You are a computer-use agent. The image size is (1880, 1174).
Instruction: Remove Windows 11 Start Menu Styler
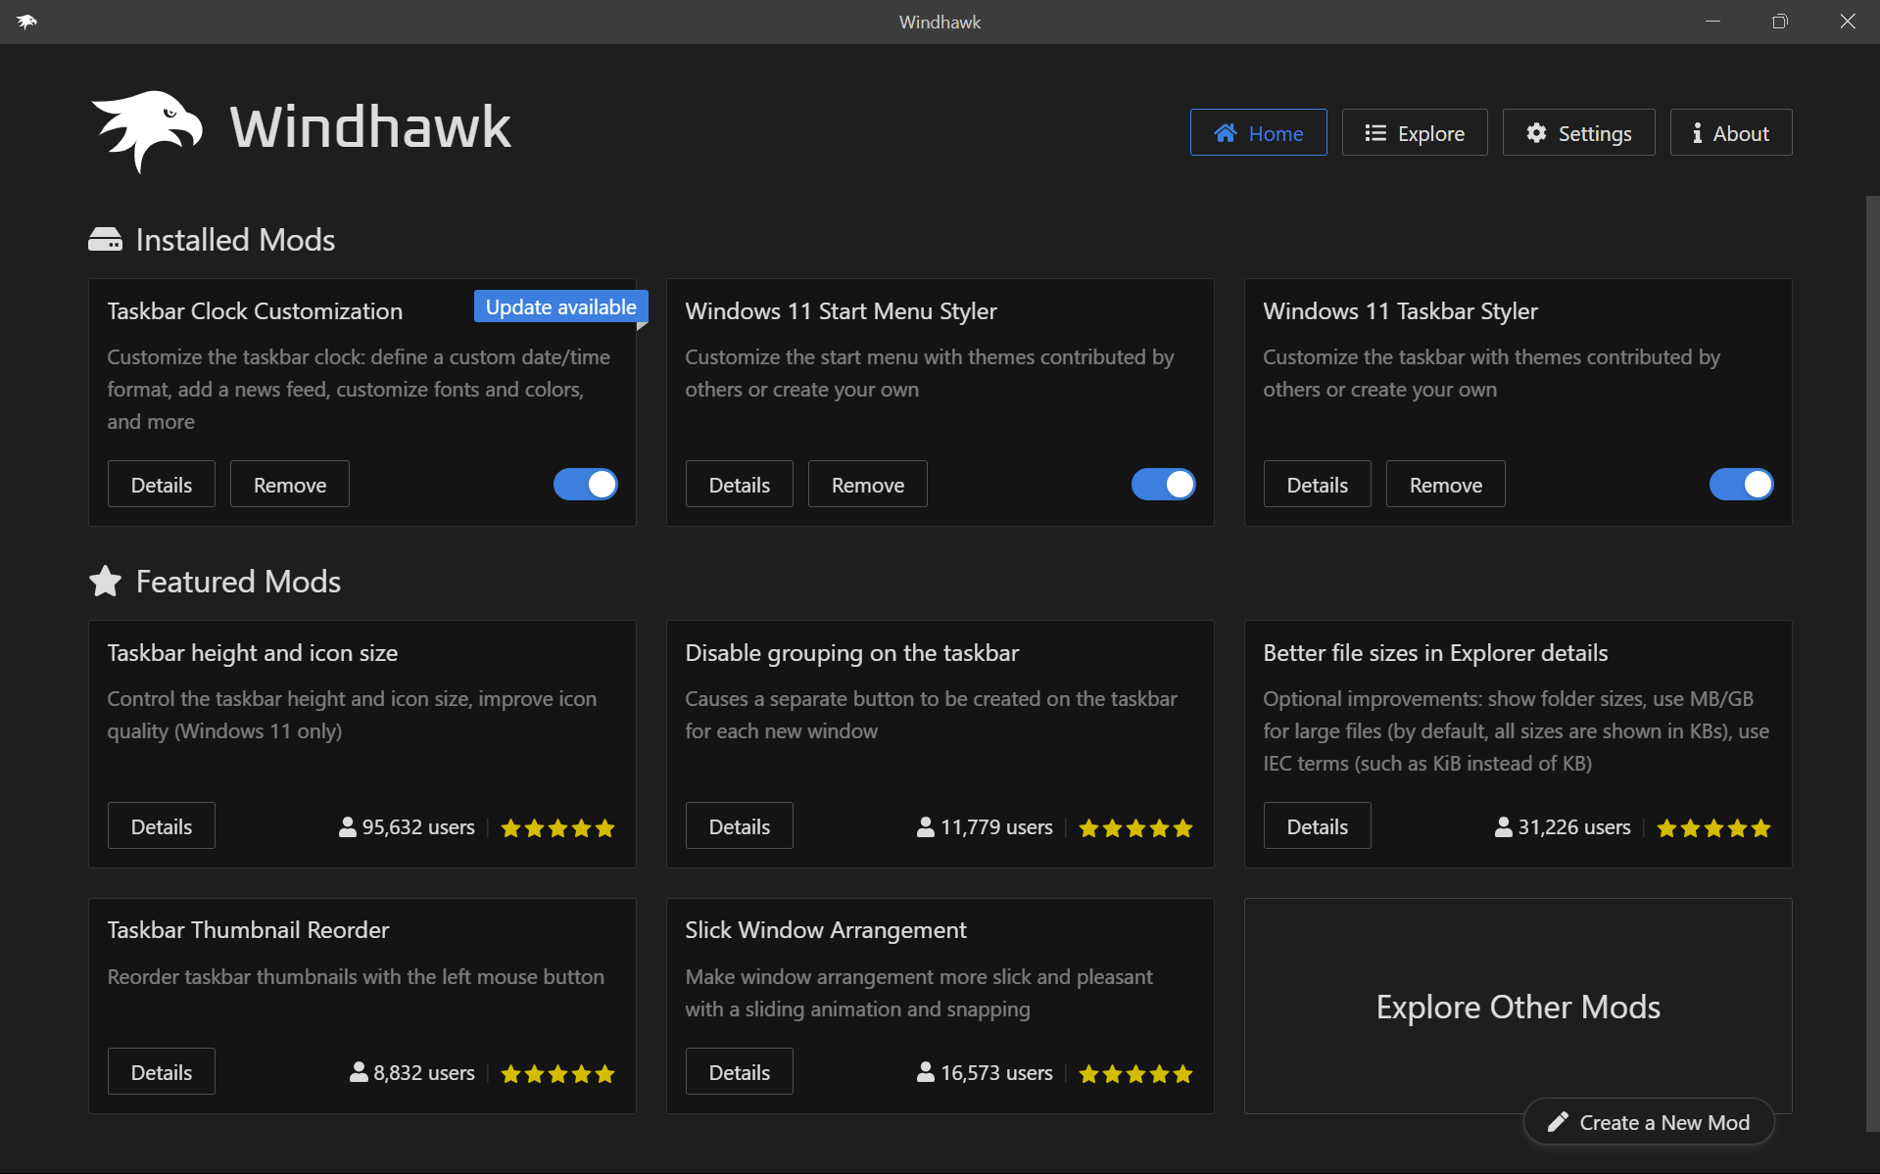868,484
